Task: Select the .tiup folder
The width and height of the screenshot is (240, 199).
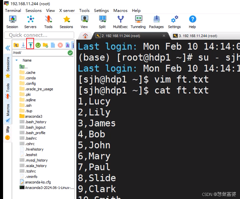Action: pos(26,111)
